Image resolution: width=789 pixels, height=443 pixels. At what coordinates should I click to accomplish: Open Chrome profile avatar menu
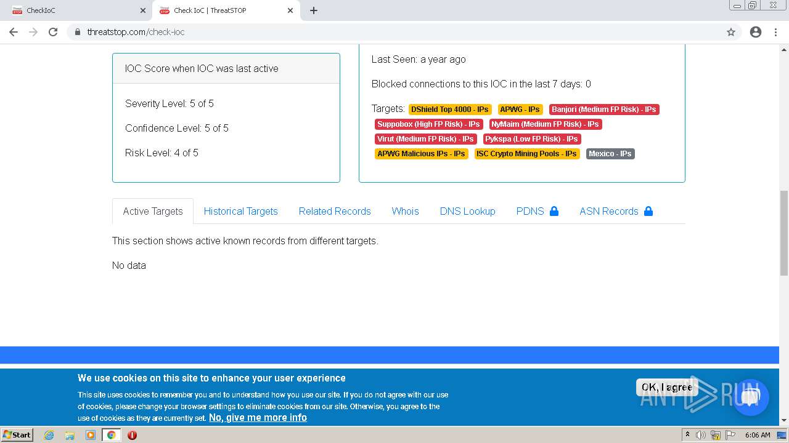[x=756, y=32]
